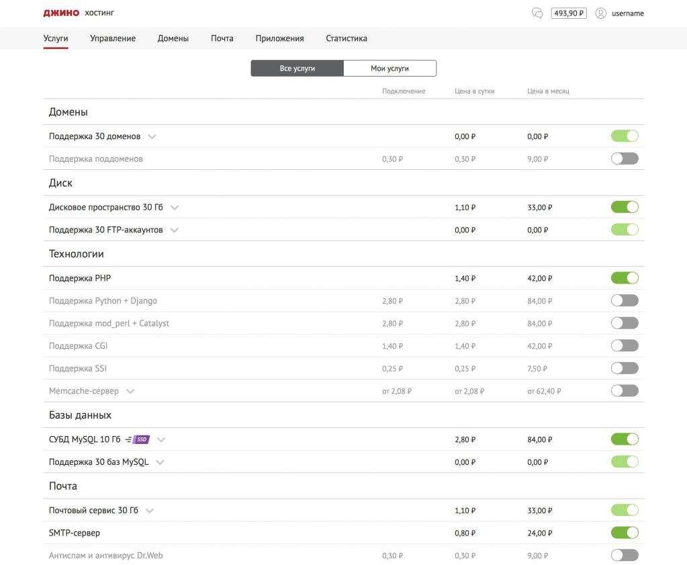Toggle on Поддержка CGI
687x565 pixels.
click(x=624, y=346)
